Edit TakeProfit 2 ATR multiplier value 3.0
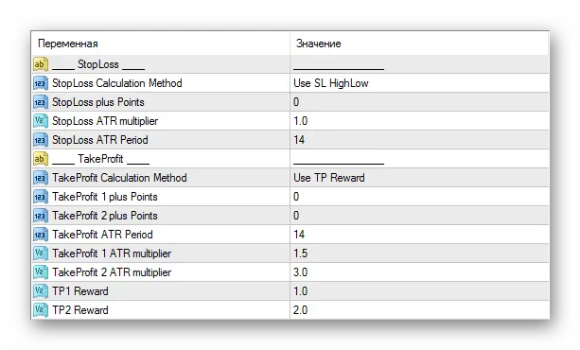Viewport: 580px width, 350px height. click(419, 272)
